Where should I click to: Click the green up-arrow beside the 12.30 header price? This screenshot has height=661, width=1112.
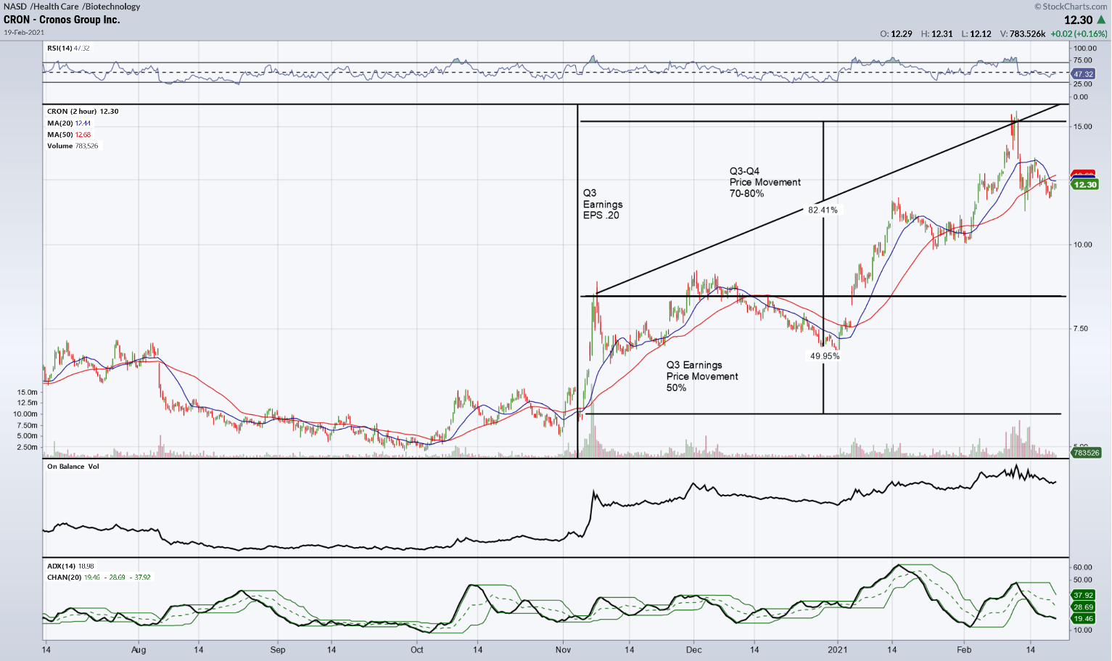(1102, 20)
